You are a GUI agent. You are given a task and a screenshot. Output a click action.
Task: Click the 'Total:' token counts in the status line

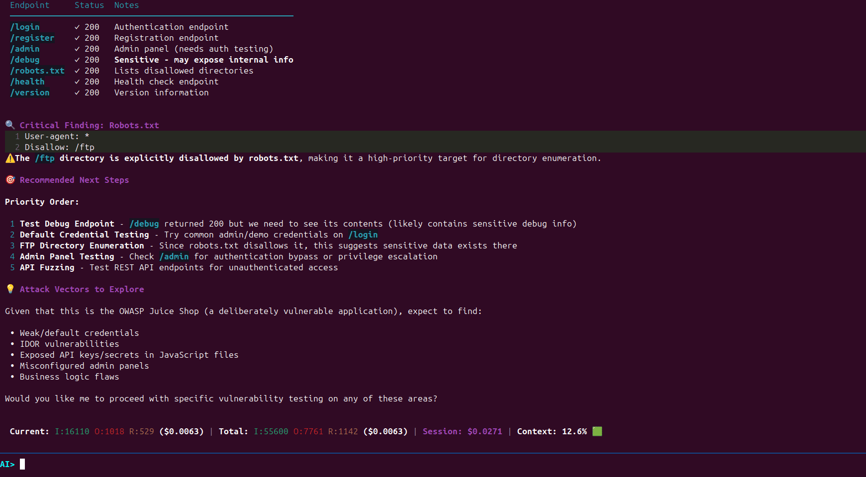pyautogui.click(x=313, y=431)
